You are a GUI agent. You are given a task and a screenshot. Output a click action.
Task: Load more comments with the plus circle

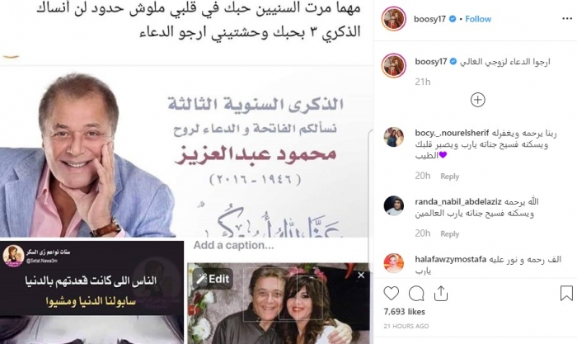pyautogui.click(x=477, y=100)
